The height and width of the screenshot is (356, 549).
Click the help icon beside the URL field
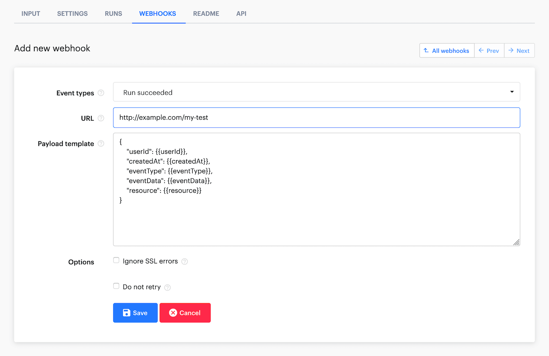[x=101, y=118]
